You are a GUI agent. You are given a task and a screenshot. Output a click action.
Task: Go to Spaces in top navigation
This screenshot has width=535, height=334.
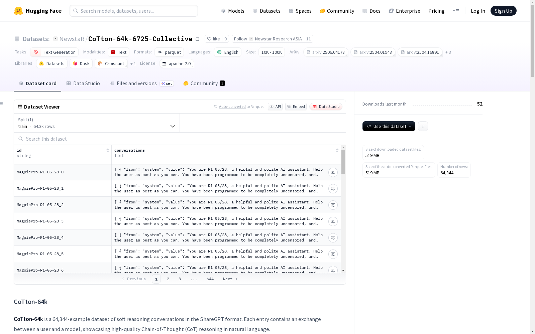pos(300,11)
